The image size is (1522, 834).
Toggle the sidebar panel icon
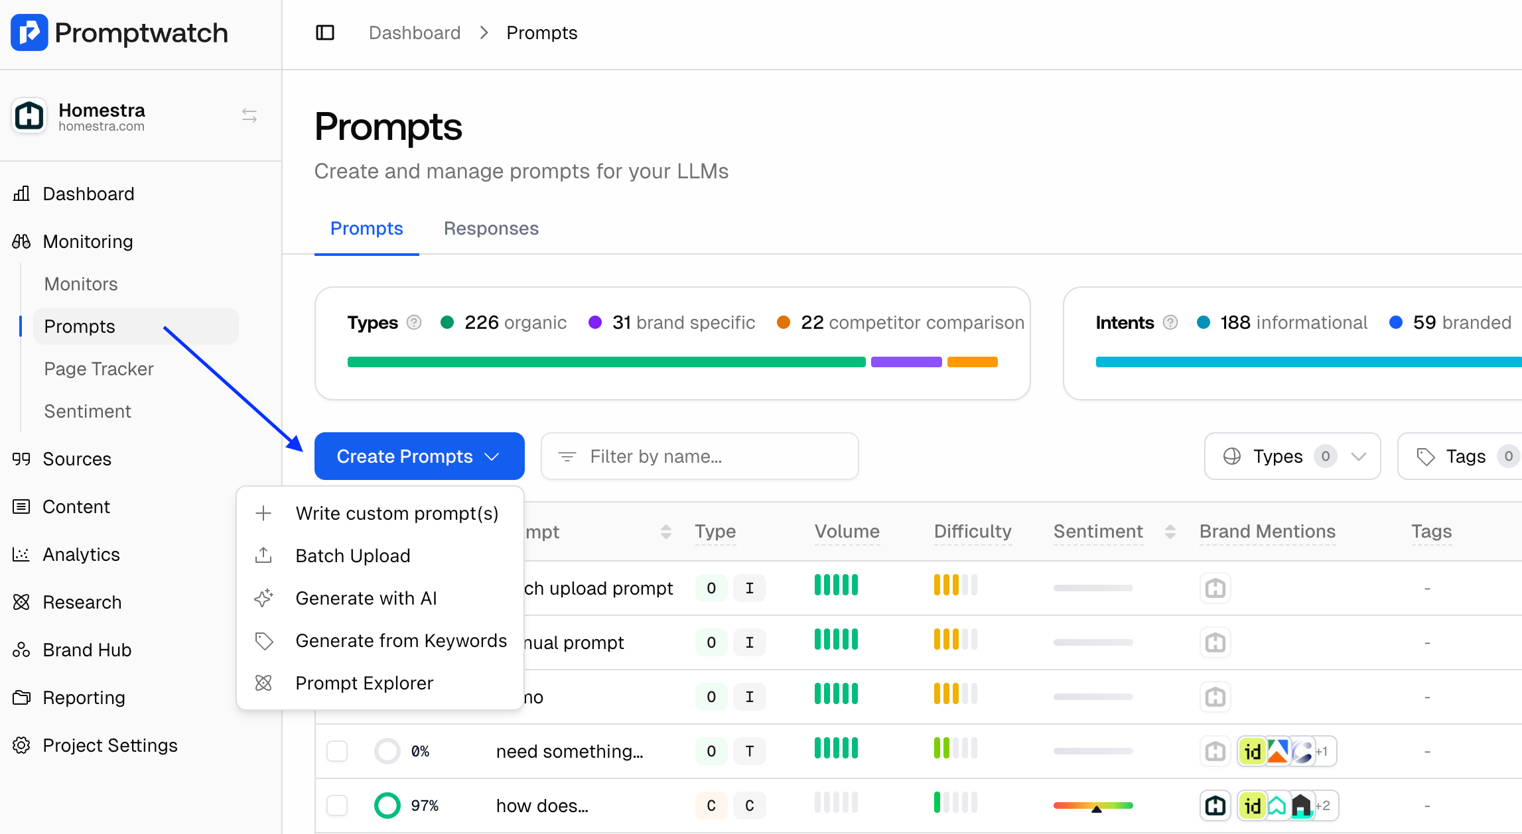[x=325, y=32]
